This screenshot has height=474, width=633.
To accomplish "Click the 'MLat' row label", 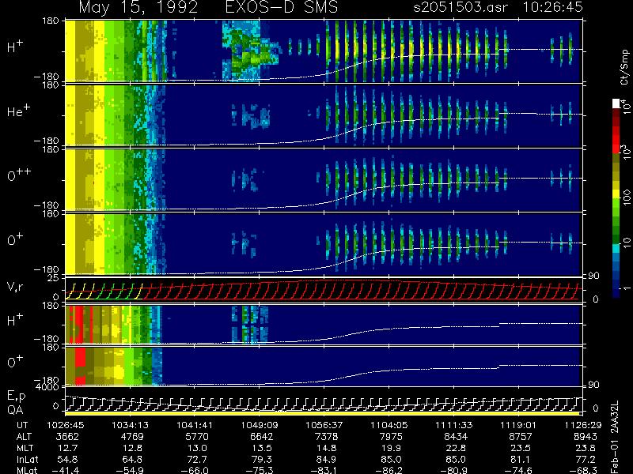I will tap(27, 470).
